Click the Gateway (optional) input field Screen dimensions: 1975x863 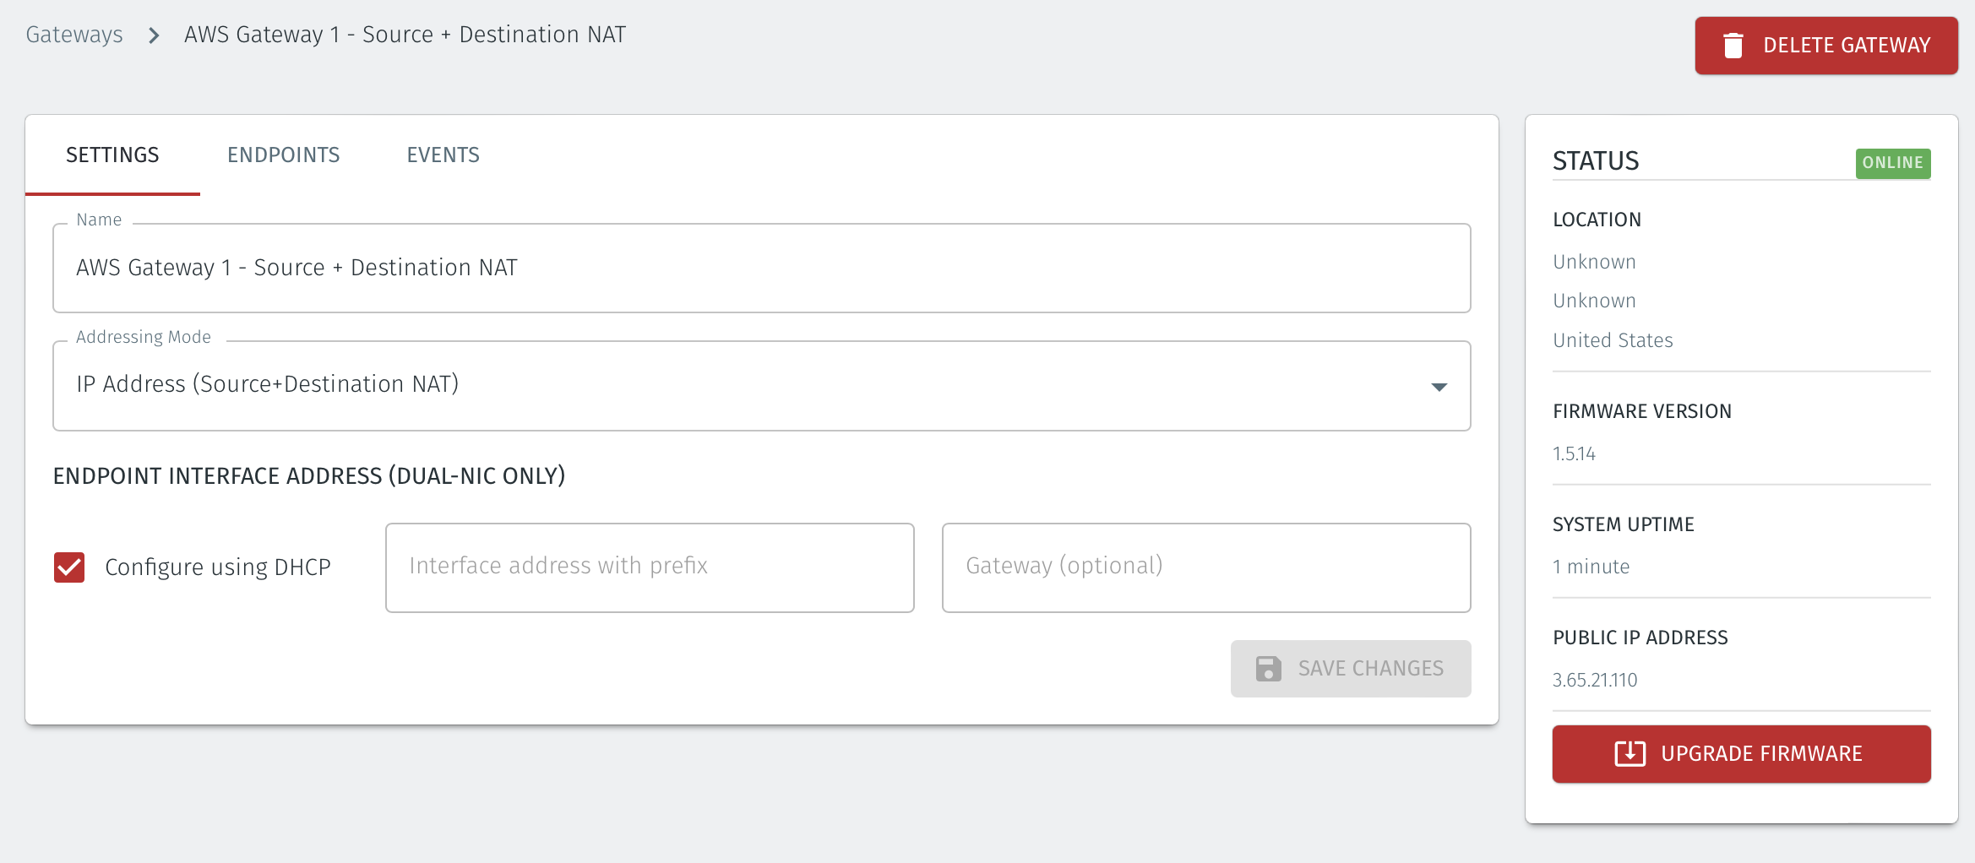point(1205,567)
